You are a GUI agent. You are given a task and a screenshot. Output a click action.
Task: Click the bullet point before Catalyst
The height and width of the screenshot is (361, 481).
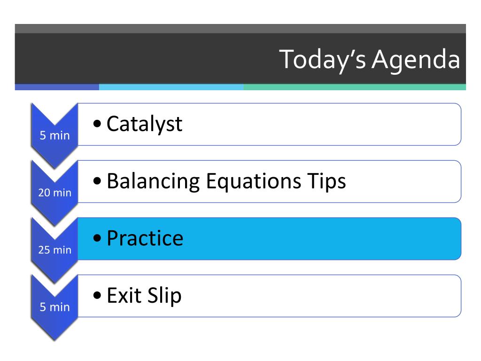click(x=97, y=124)
